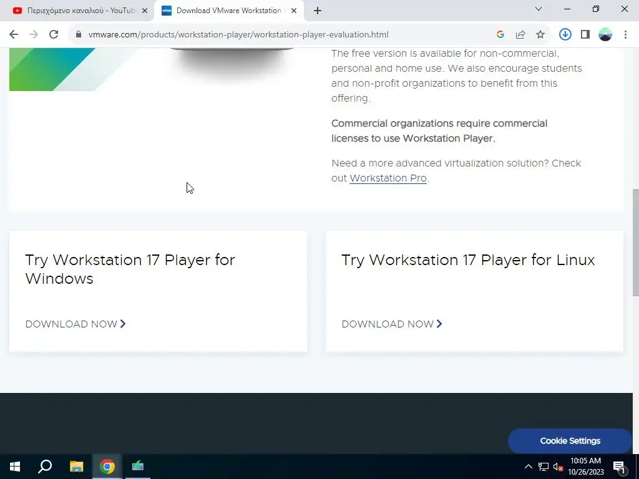Click the muted volume tray icon
This screenshot has width=639, height=479.
click(559, 467)
